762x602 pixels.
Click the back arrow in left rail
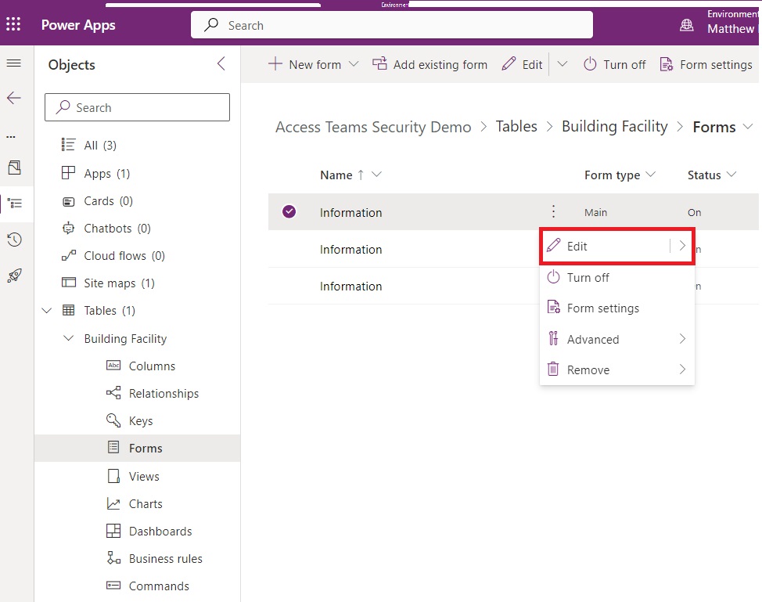(x=13, y=98)
